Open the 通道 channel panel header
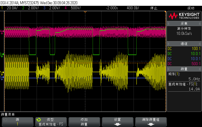 pos(184,44)
